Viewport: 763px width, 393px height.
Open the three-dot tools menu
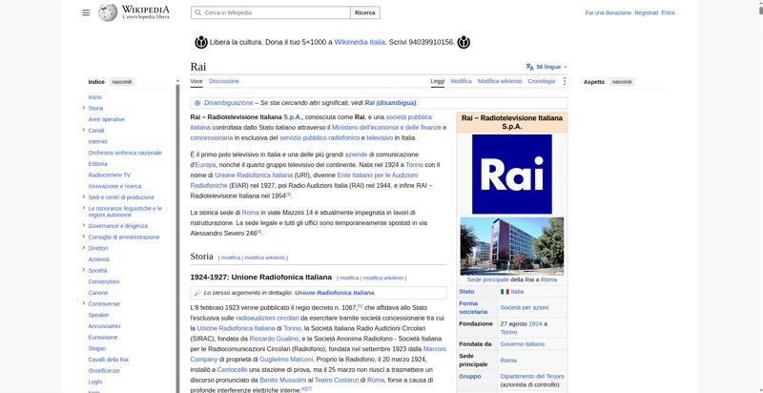[565, 81]
